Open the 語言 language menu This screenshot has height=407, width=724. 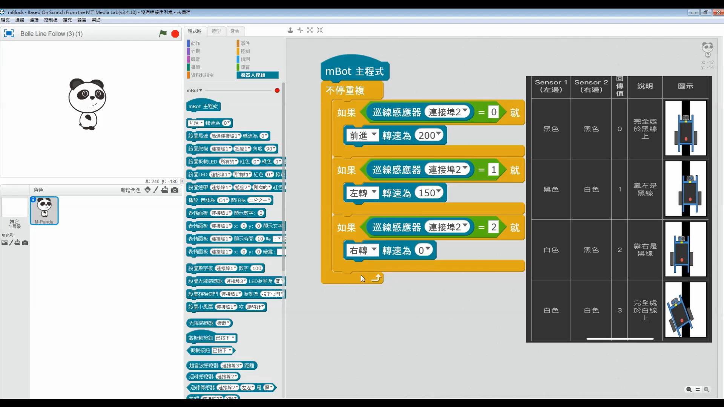pyautogui.click(x=81, y=20)
